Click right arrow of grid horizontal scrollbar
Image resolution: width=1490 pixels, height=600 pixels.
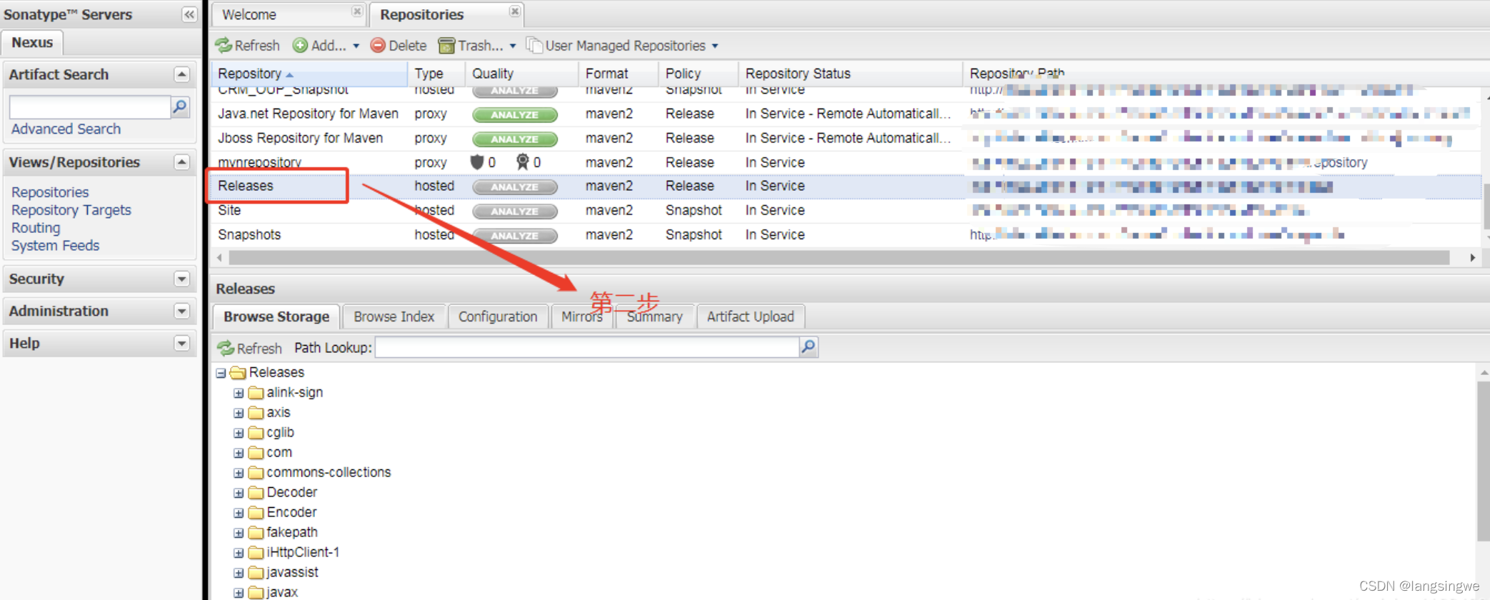click(x=1473, y=257)
